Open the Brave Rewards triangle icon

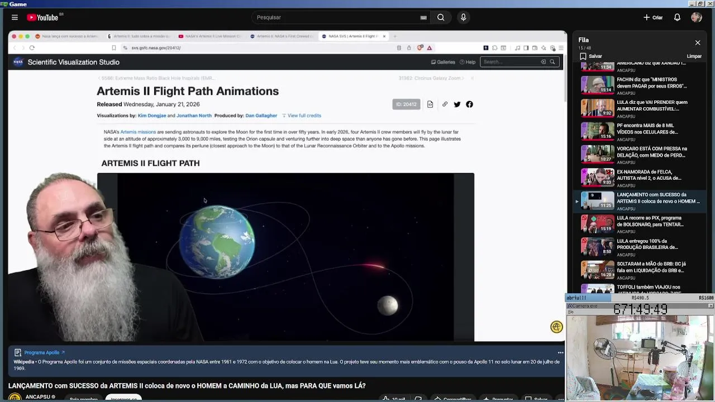(429, 48)
